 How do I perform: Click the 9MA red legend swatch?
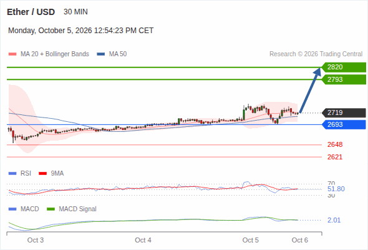click(42, 174)
